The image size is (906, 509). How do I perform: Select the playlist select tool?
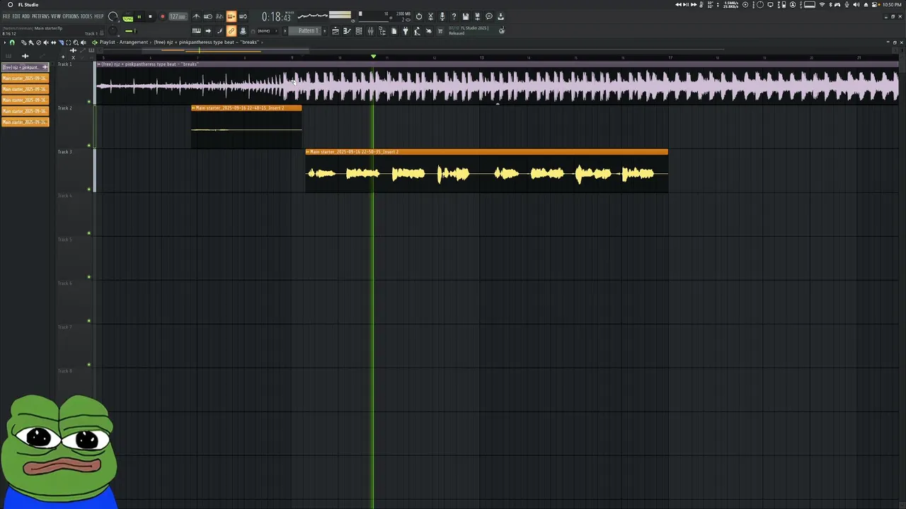click(68, 42)
